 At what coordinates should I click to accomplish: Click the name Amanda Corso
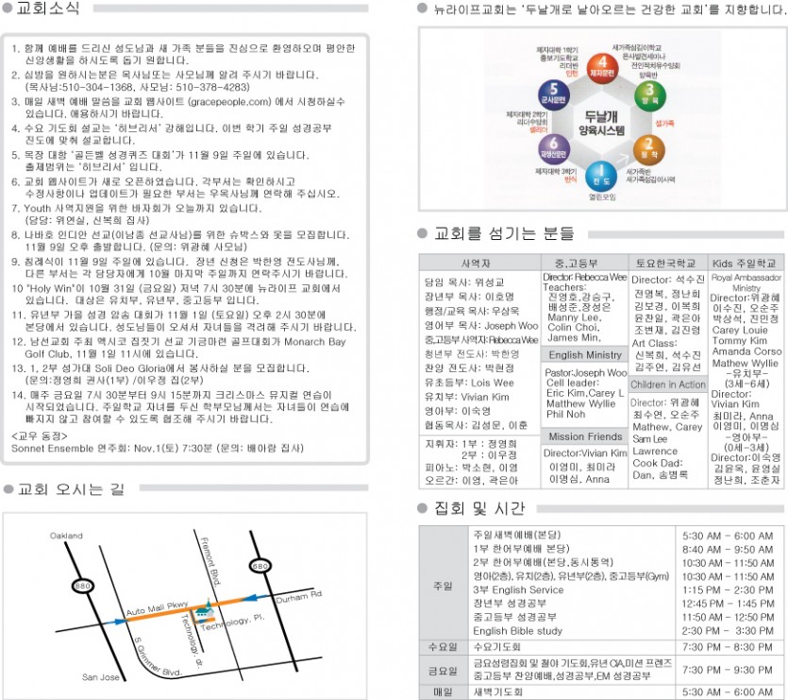point(746,351)
